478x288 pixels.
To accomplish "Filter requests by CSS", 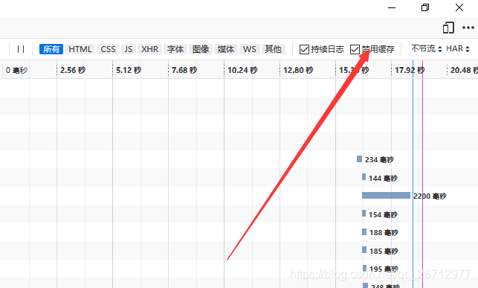I will (108, 49).
